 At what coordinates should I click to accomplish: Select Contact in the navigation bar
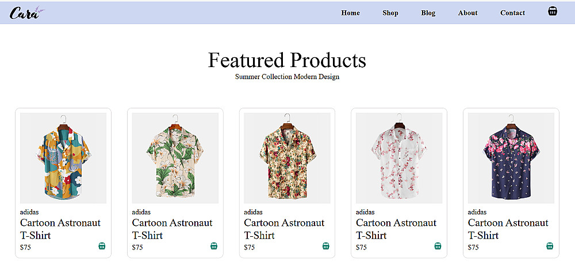[512, 13]
